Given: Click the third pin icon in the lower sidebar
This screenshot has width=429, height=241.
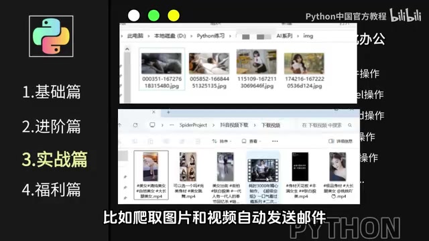Looking at the screenshot, I should pyautogui.click(x=125, y=197).
